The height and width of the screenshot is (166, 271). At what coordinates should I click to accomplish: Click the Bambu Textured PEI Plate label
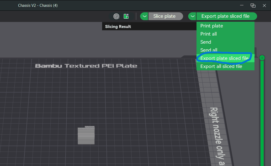(86, 66)
